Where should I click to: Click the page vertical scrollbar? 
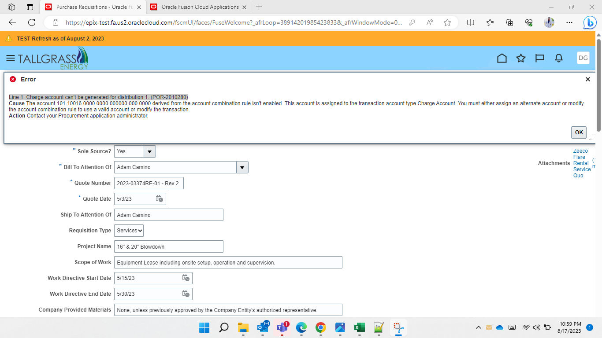(x=598, y=86)
